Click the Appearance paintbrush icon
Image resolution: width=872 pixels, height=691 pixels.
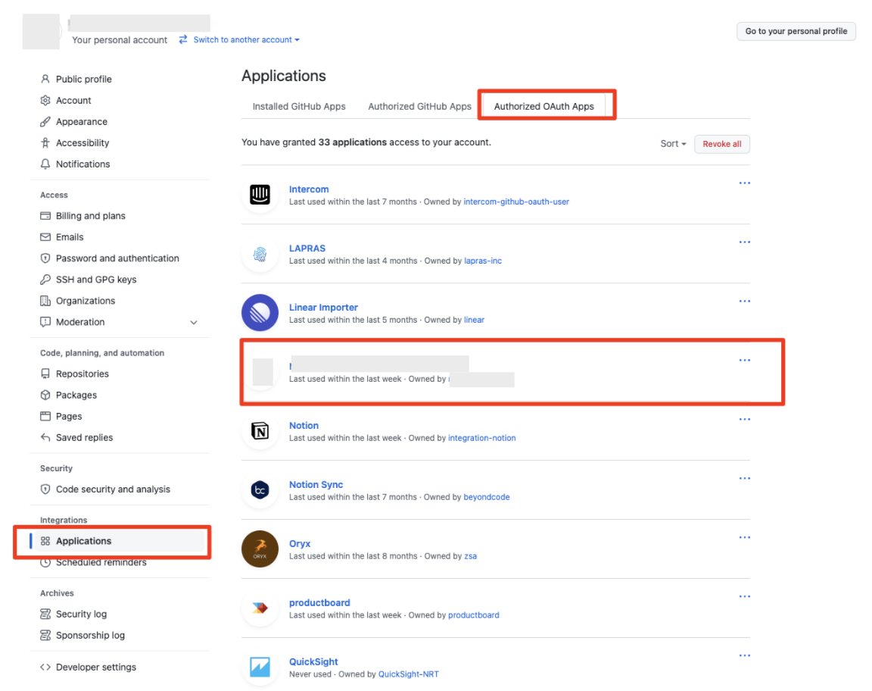coord(45,121)
